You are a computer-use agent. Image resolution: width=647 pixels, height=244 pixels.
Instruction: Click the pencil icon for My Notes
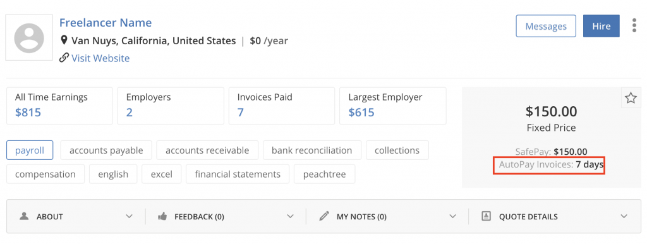(x=324, y=216)
